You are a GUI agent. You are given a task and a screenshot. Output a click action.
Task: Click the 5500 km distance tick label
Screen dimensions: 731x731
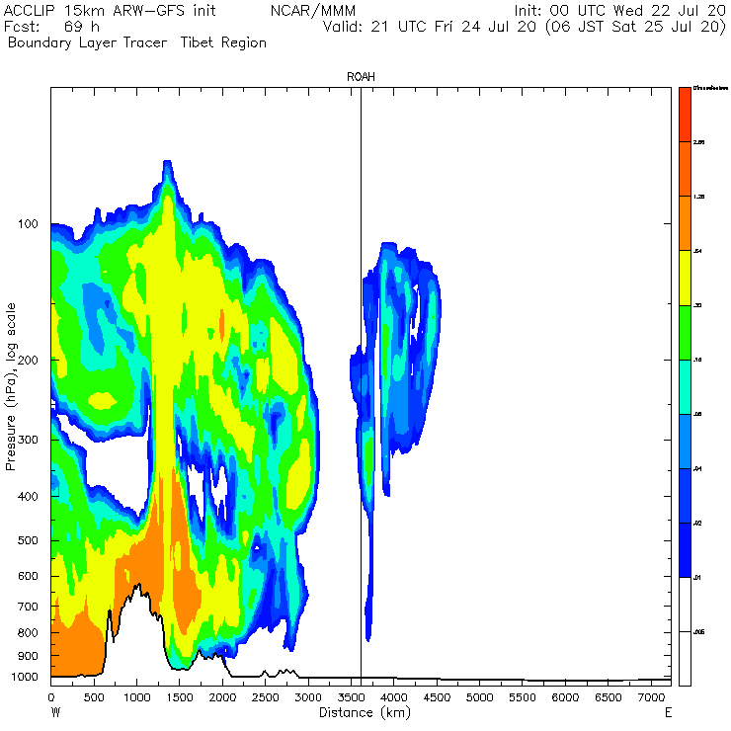point(523,697)
